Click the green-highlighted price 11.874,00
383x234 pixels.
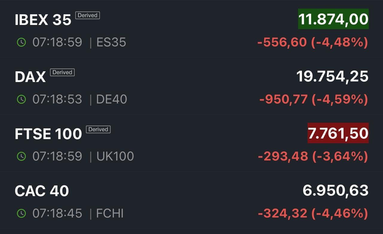click(x=333, y=19)
